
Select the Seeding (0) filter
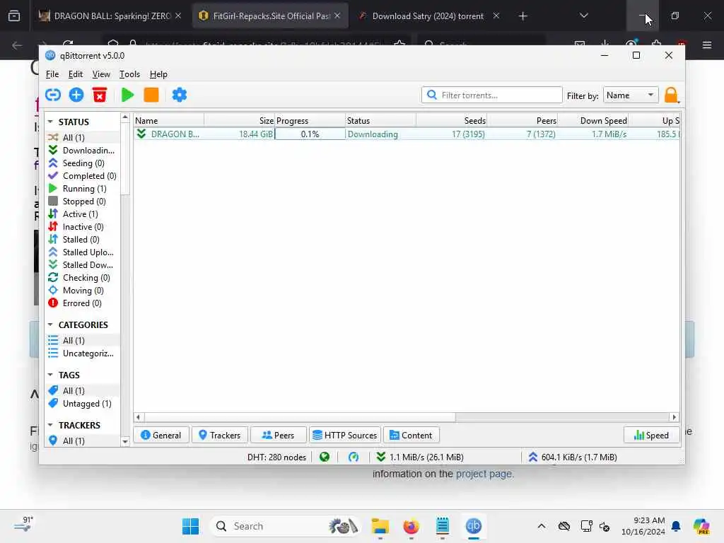pyautogui.click(x=83, y=163)
